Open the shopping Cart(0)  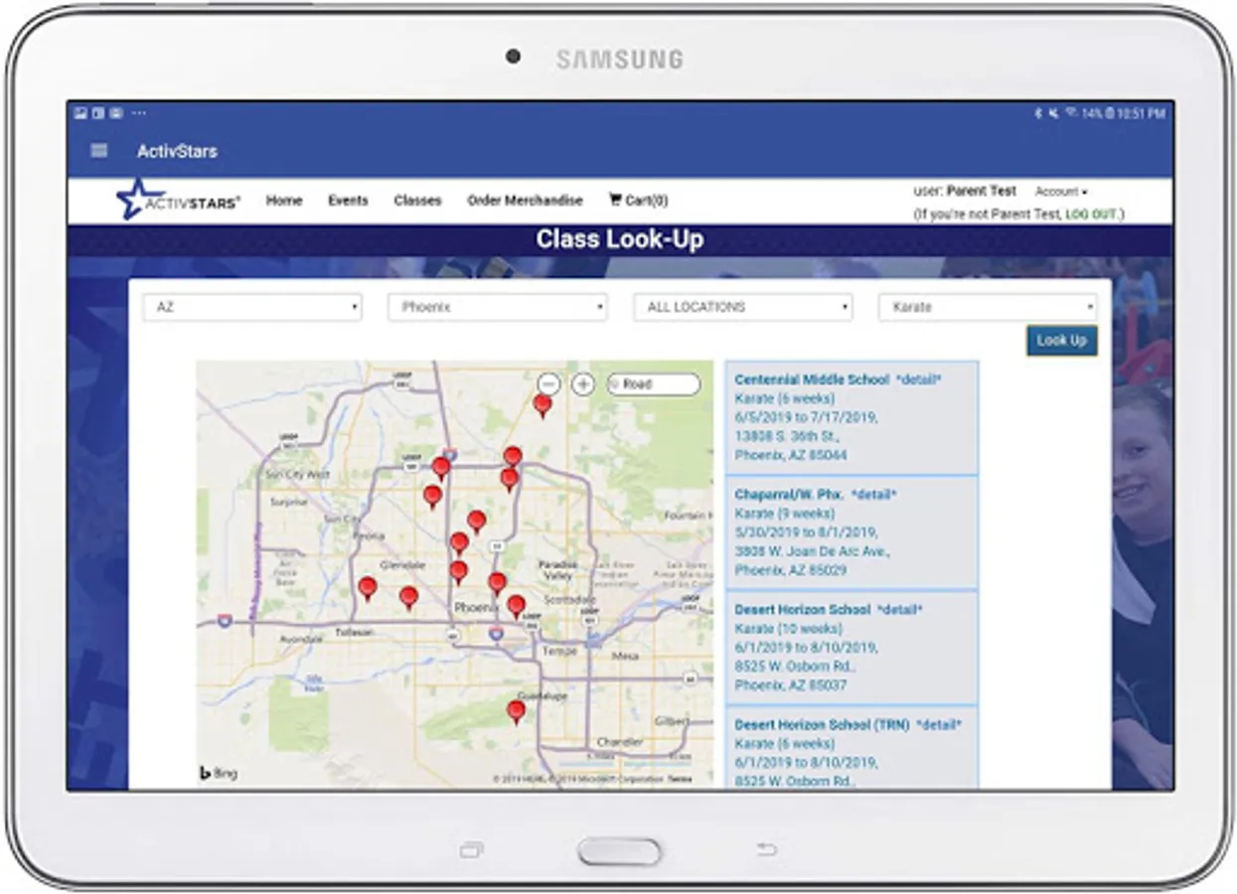[x=638, y=200]
